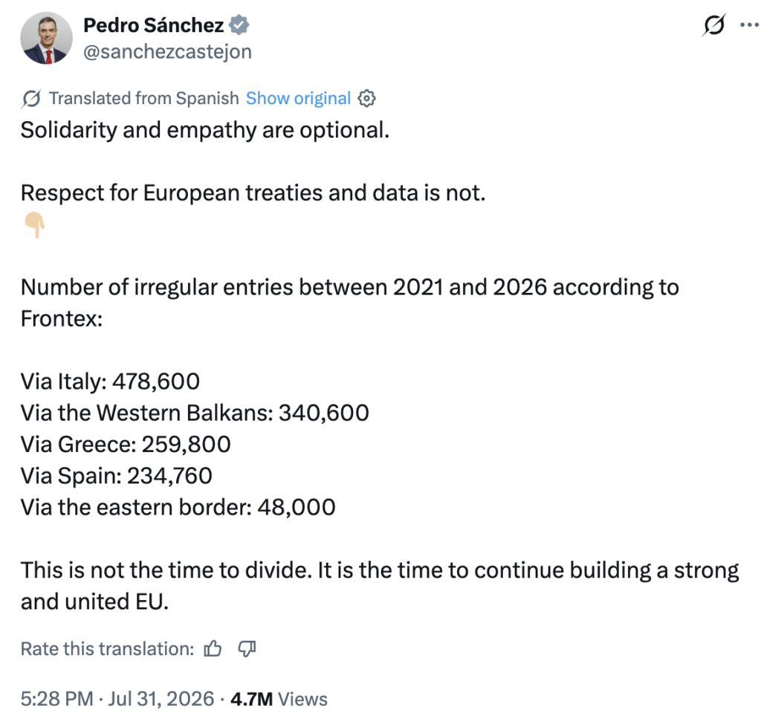This screenshot has width=761, height=722.
Task: Click the Pedro Sánchez display name
Action: tap(153, 25)
